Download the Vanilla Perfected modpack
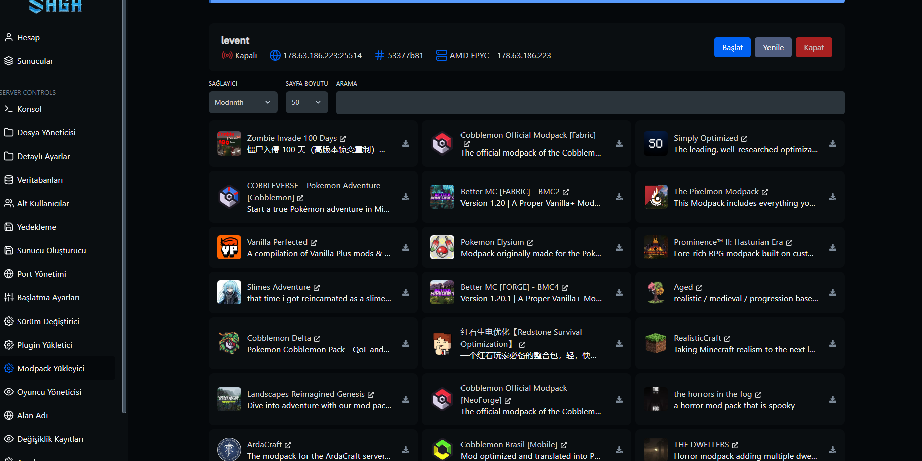Screen dimensions: 922x461 (x=406, y=248)
